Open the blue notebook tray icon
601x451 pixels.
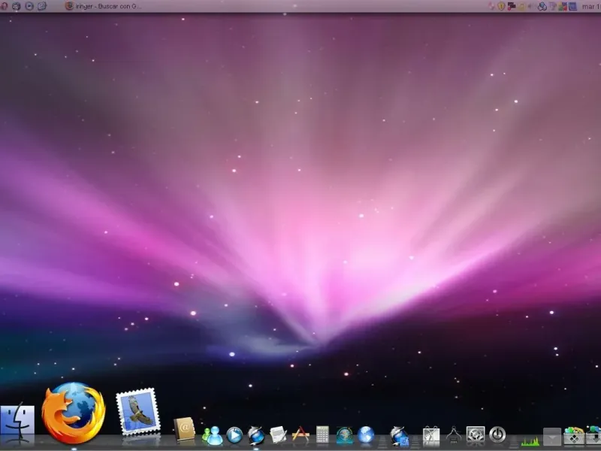[572, 6]
